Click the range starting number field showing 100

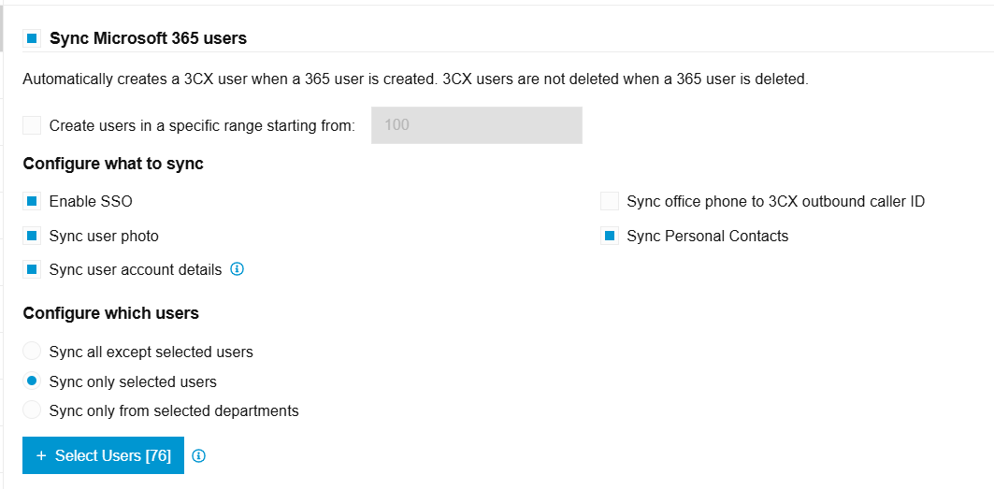click(476, 125)
